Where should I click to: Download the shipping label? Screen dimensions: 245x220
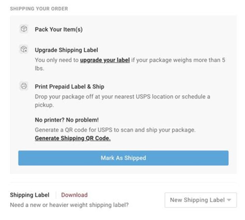(74, 195)
